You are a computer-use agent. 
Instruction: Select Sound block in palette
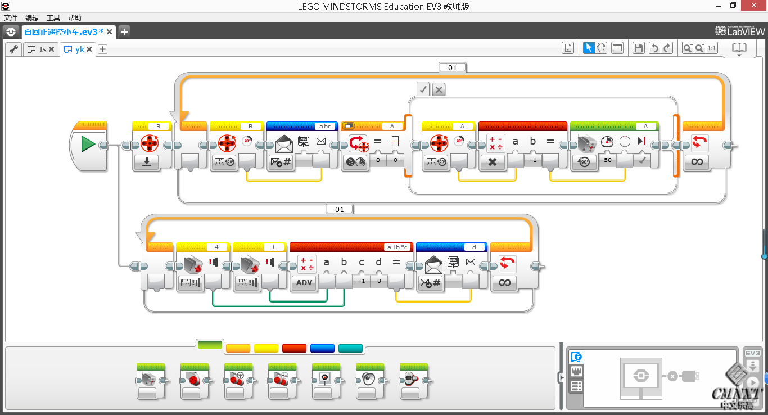coord(370,381)
